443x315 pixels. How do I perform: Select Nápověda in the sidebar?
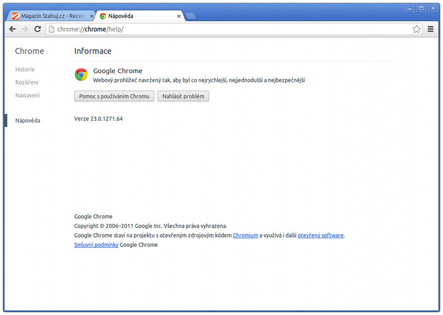click(x=28, y=120)
